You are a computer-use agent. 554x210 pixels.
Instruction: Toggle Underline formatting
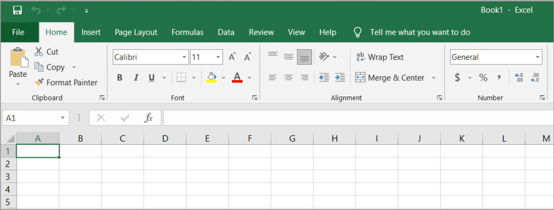tap(152, 78)
